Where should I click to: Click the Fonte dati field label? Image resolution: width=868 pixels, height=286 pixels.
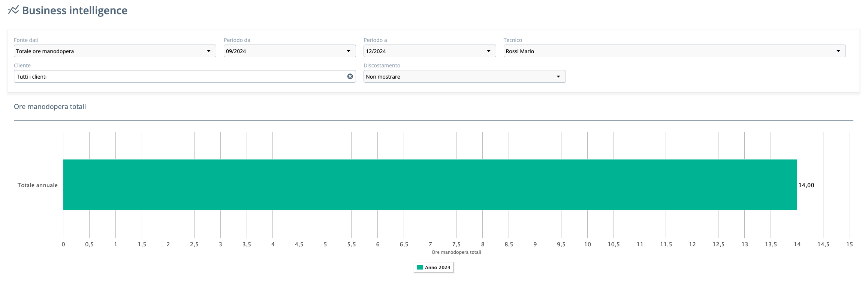pos(26,40)
